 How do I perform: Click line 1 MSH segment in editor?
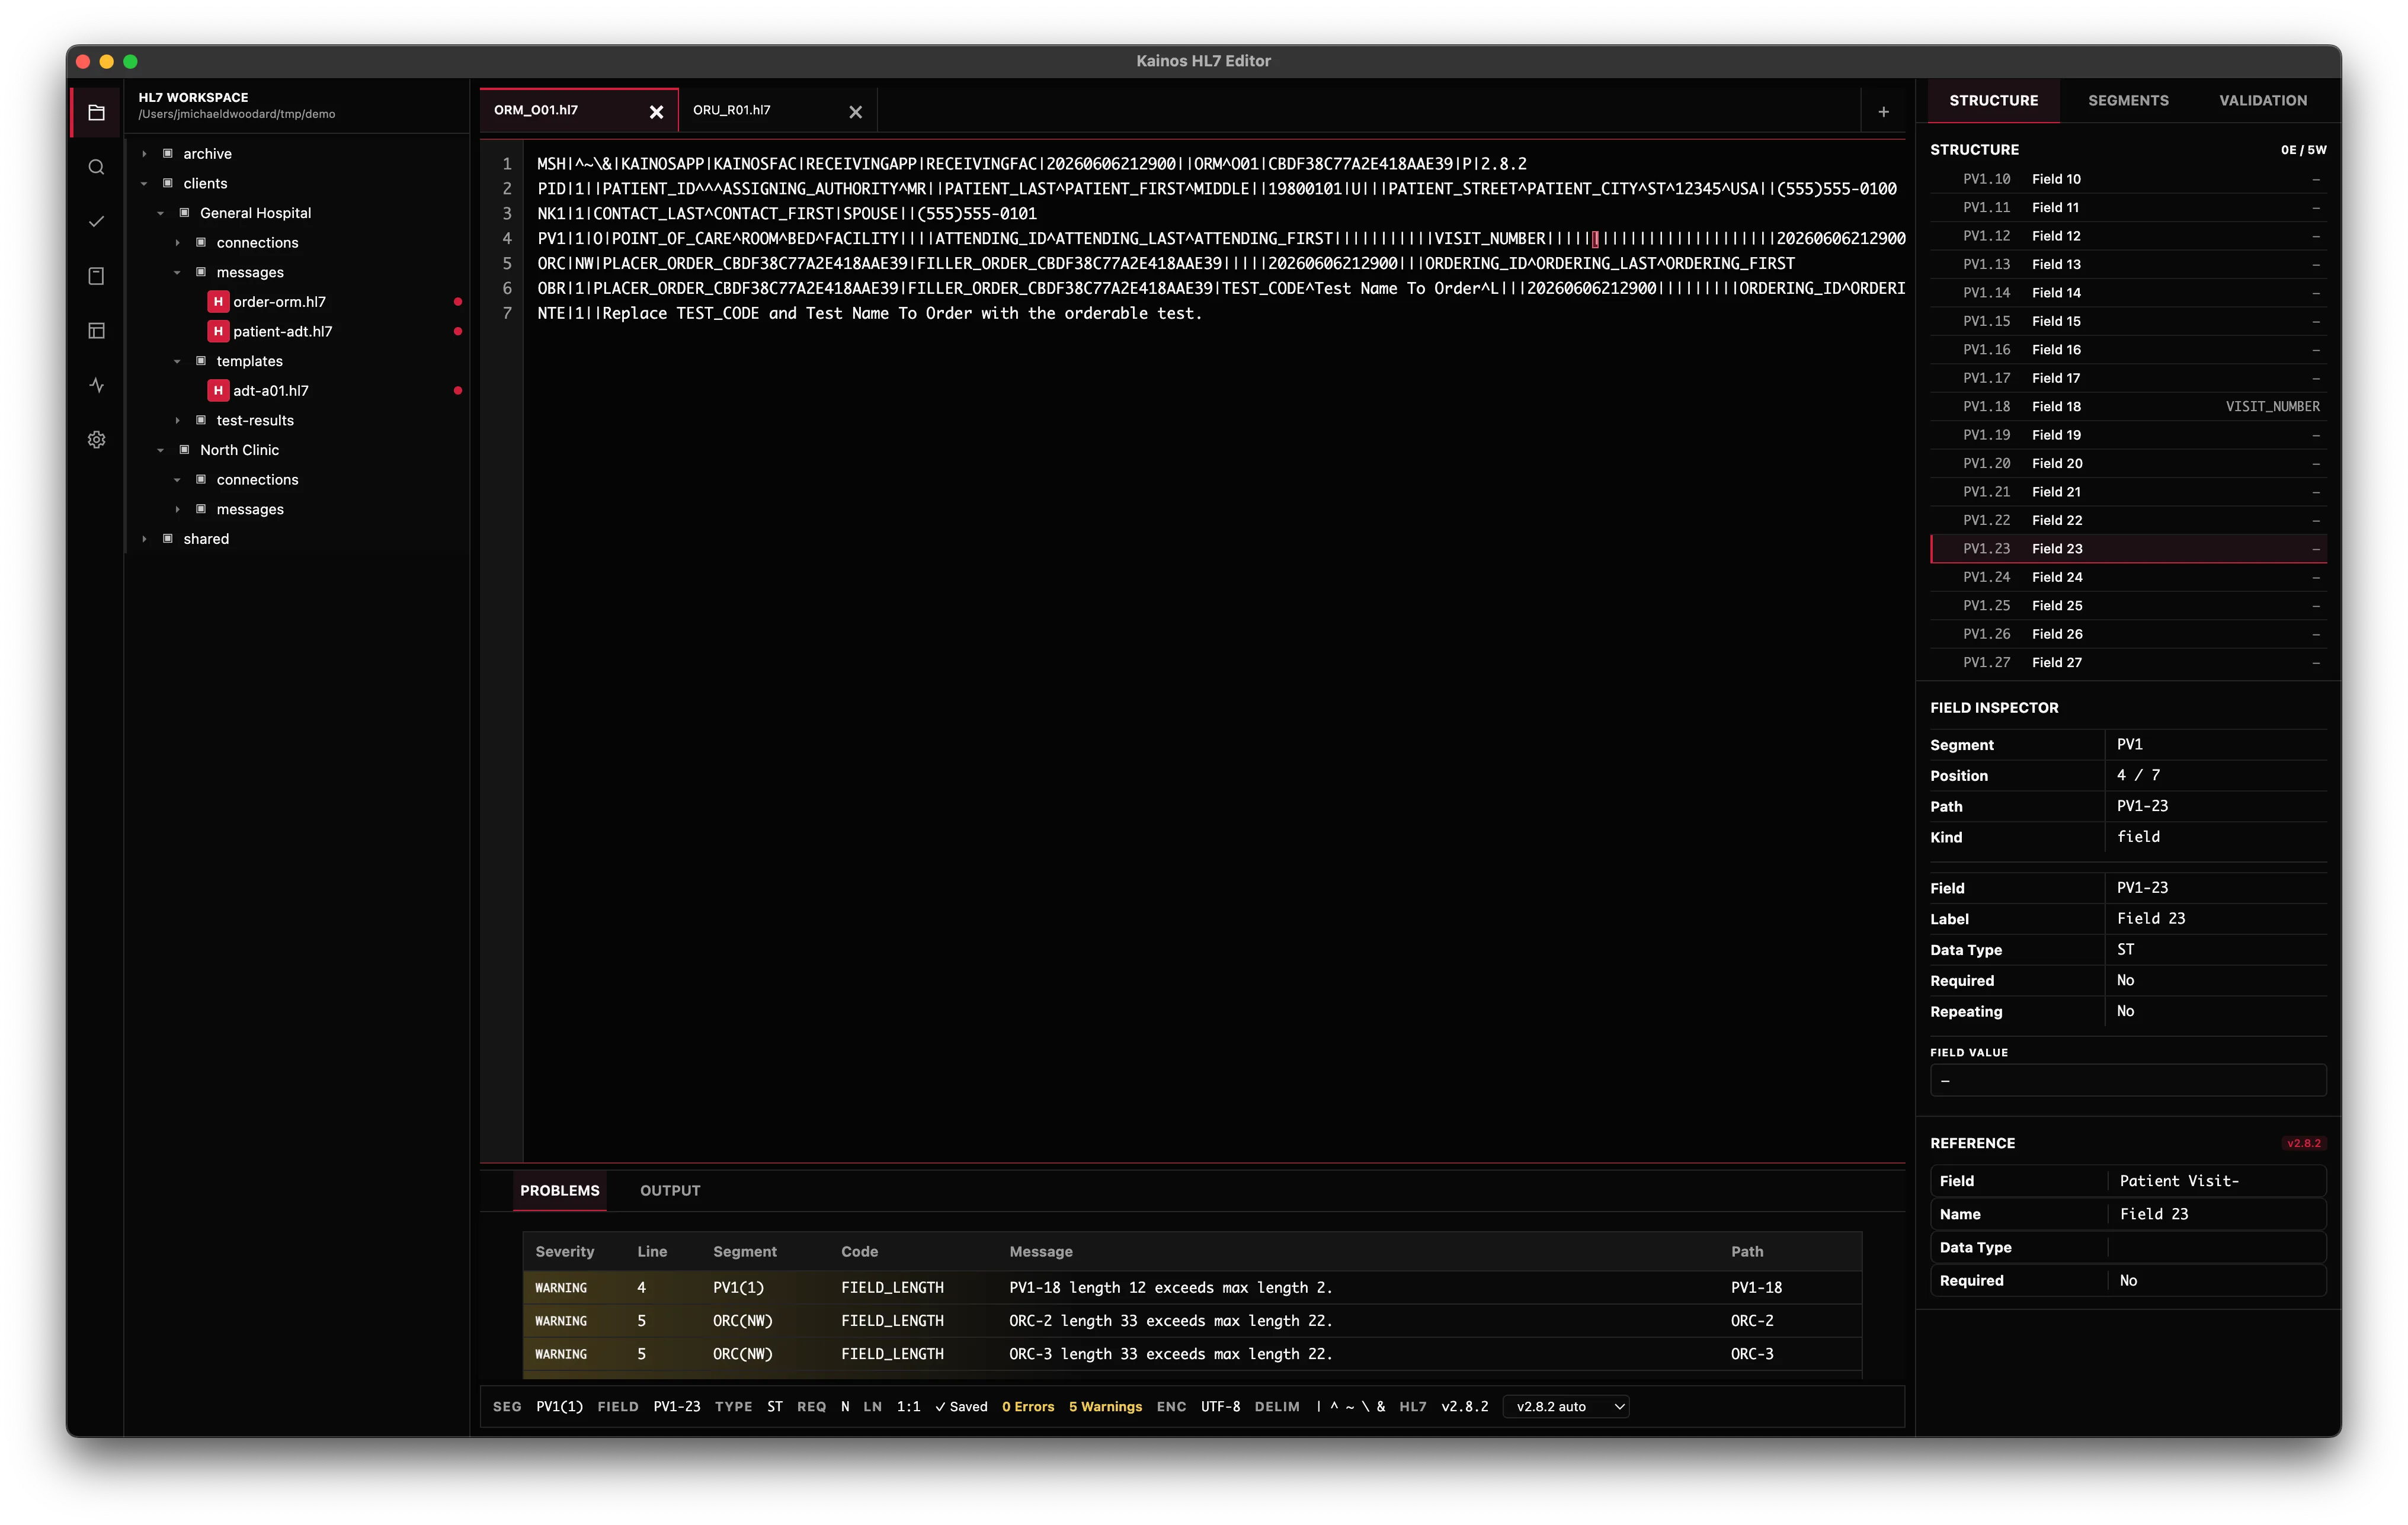[x=1032, y=163]
